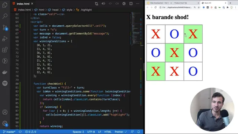The width and height of the screenshot is (238, 134).
Task: Open previous revision via GitLens icon
Action: coord(103,4)
